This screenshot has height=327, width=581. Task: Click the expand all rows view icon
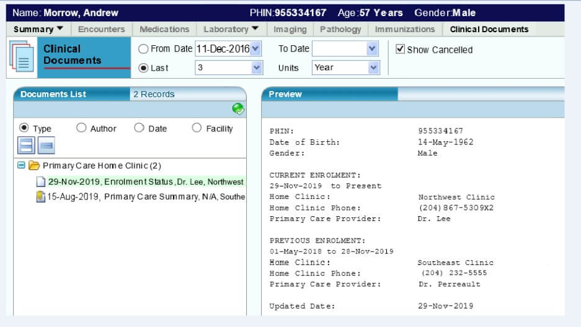click(x=26, y=146)
